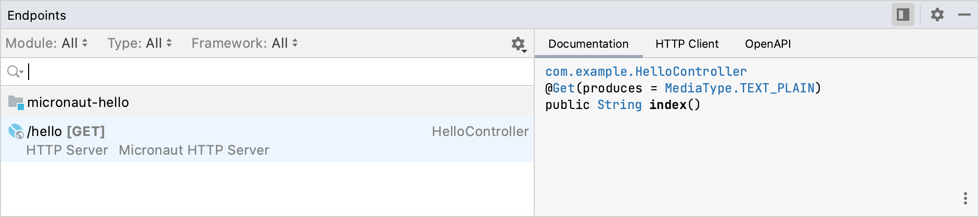Select the /hello [GET] endpoint row
The width and height of the screenshot is (979, 217).
(x=267, y=139)
